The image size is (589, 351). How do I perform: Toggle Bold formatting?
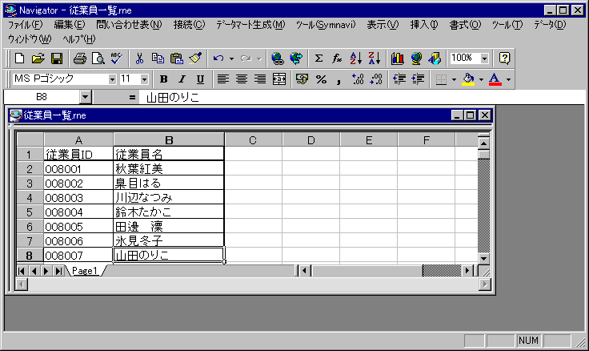click(163, 79)
